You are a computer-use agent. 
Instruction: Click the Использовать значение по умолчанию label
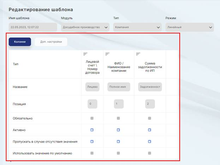42,153
